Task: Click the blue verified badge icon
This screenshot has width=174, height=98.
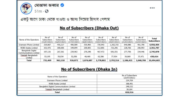Action: pos(62,5)
